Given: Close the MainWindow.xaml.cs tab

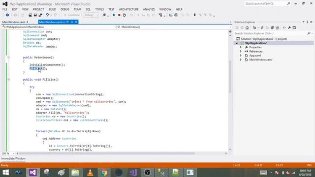Looking at the screenshot, I should point(76,22).
